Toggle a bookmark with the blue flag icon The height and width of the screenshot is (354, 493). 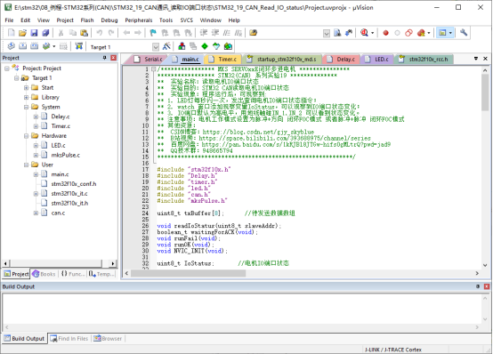coord(153,33)
